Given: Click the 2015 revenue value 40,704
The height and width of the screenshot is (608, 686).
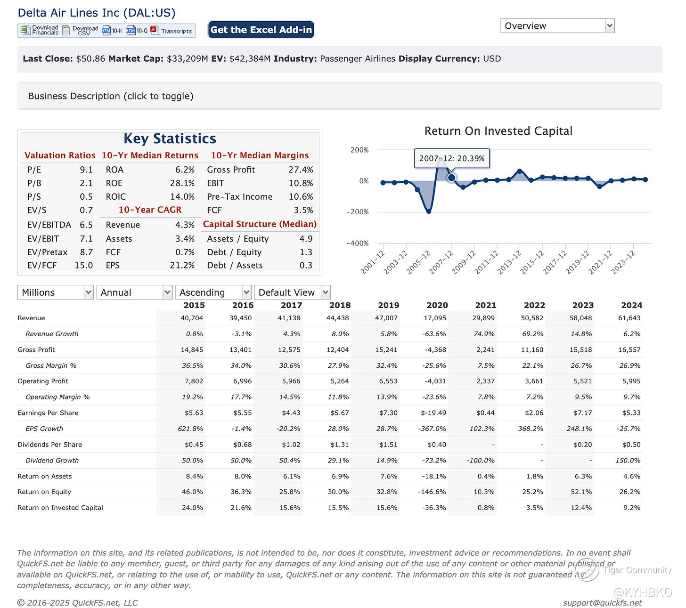Looking at the screenshot, I should [192, 318].
